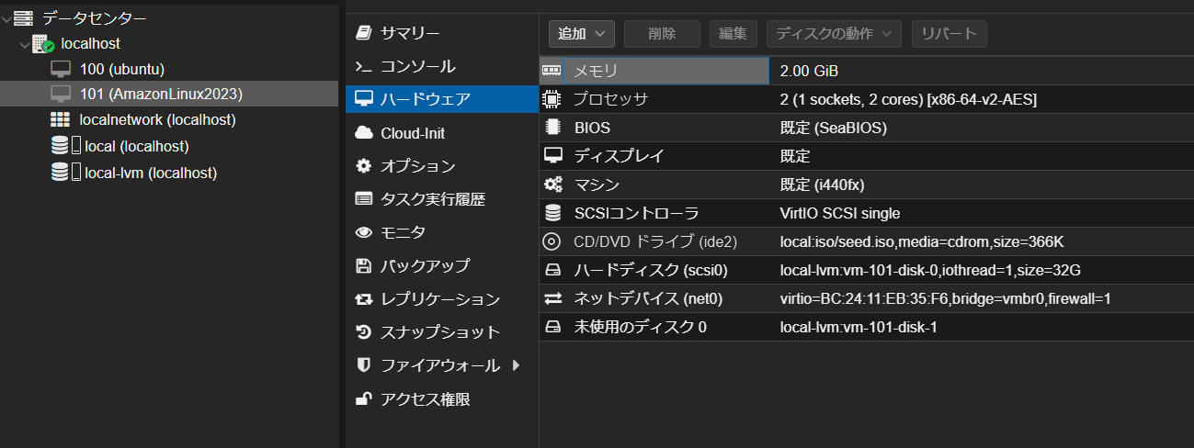Select local-lvm (localhost) storage label

[x=151, y=172]
